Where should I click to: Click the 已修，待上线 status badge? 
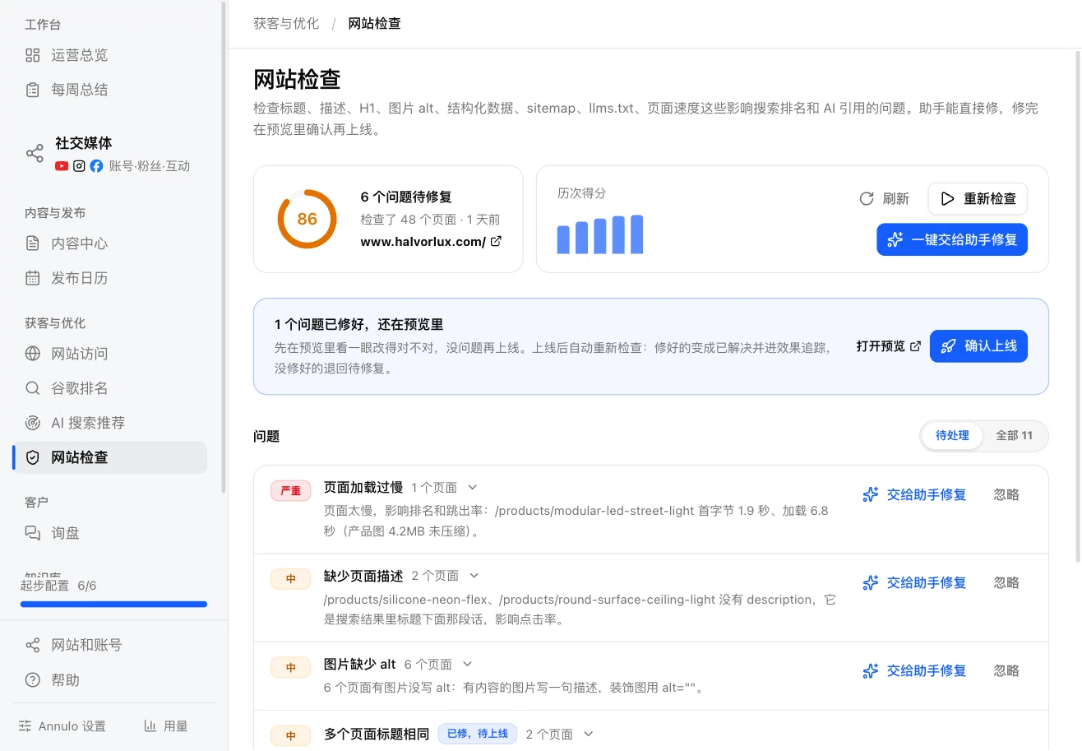477,734
